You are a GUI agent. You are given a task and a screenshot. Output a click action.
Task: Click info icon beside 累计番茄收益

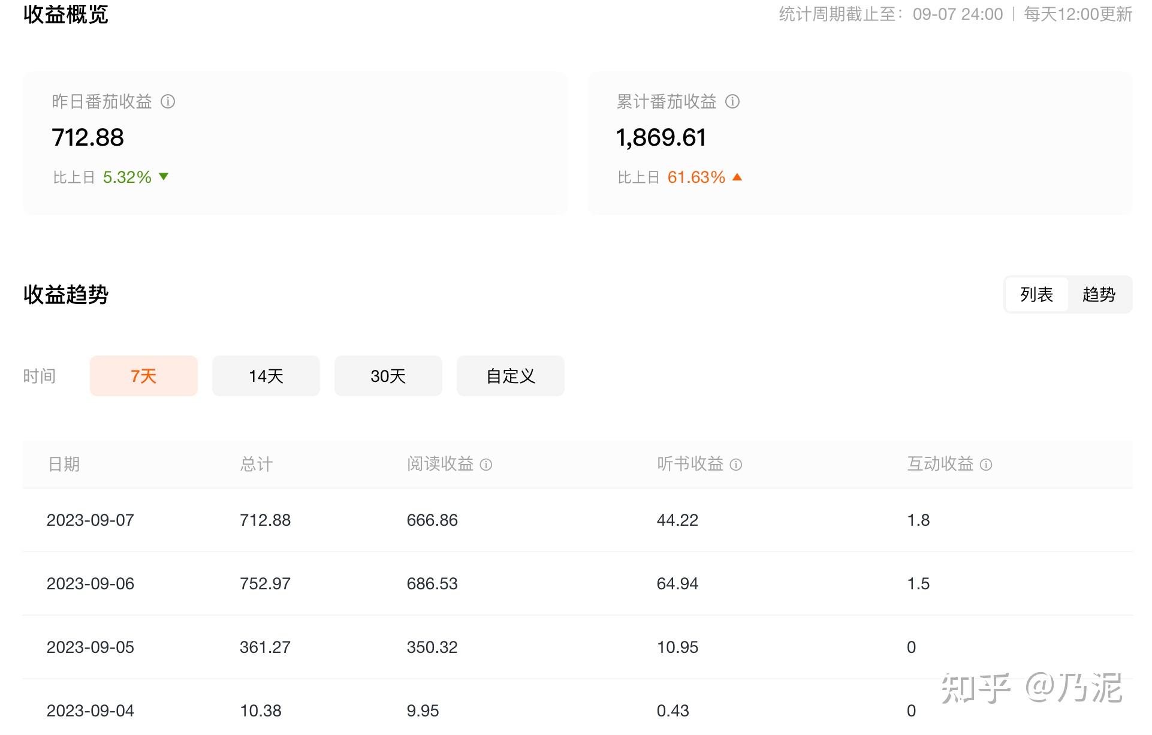(732, 102)
